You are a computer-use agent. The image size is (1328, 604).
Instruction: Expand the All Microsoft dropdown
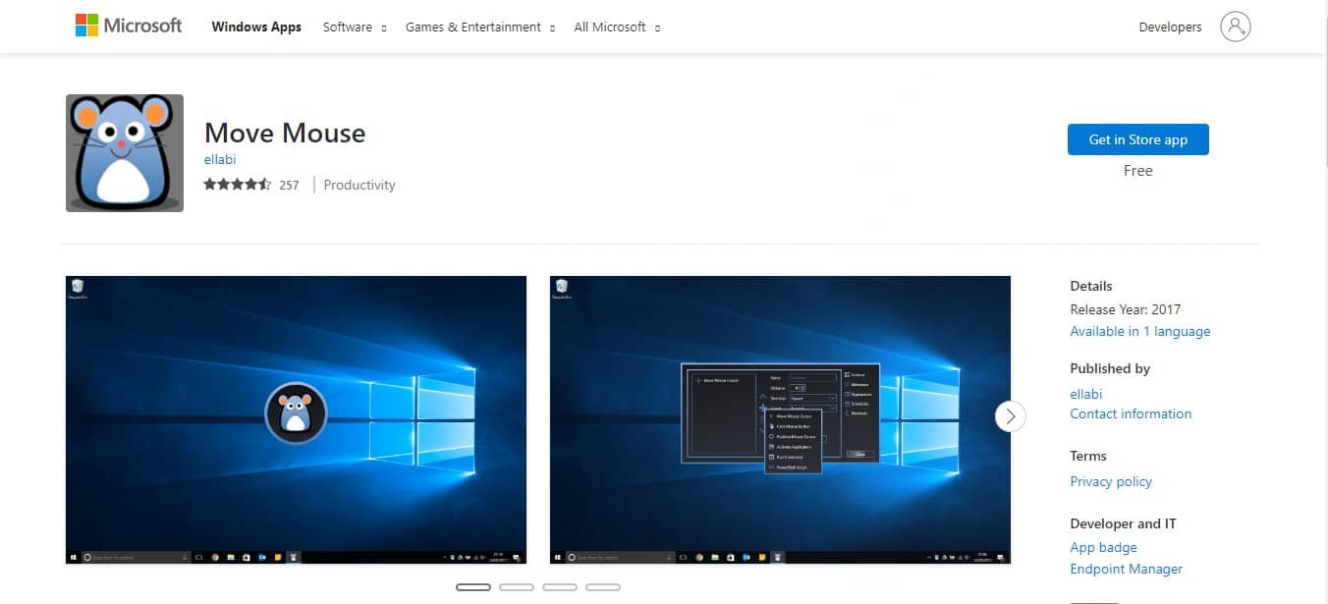[x=617, y=27]
